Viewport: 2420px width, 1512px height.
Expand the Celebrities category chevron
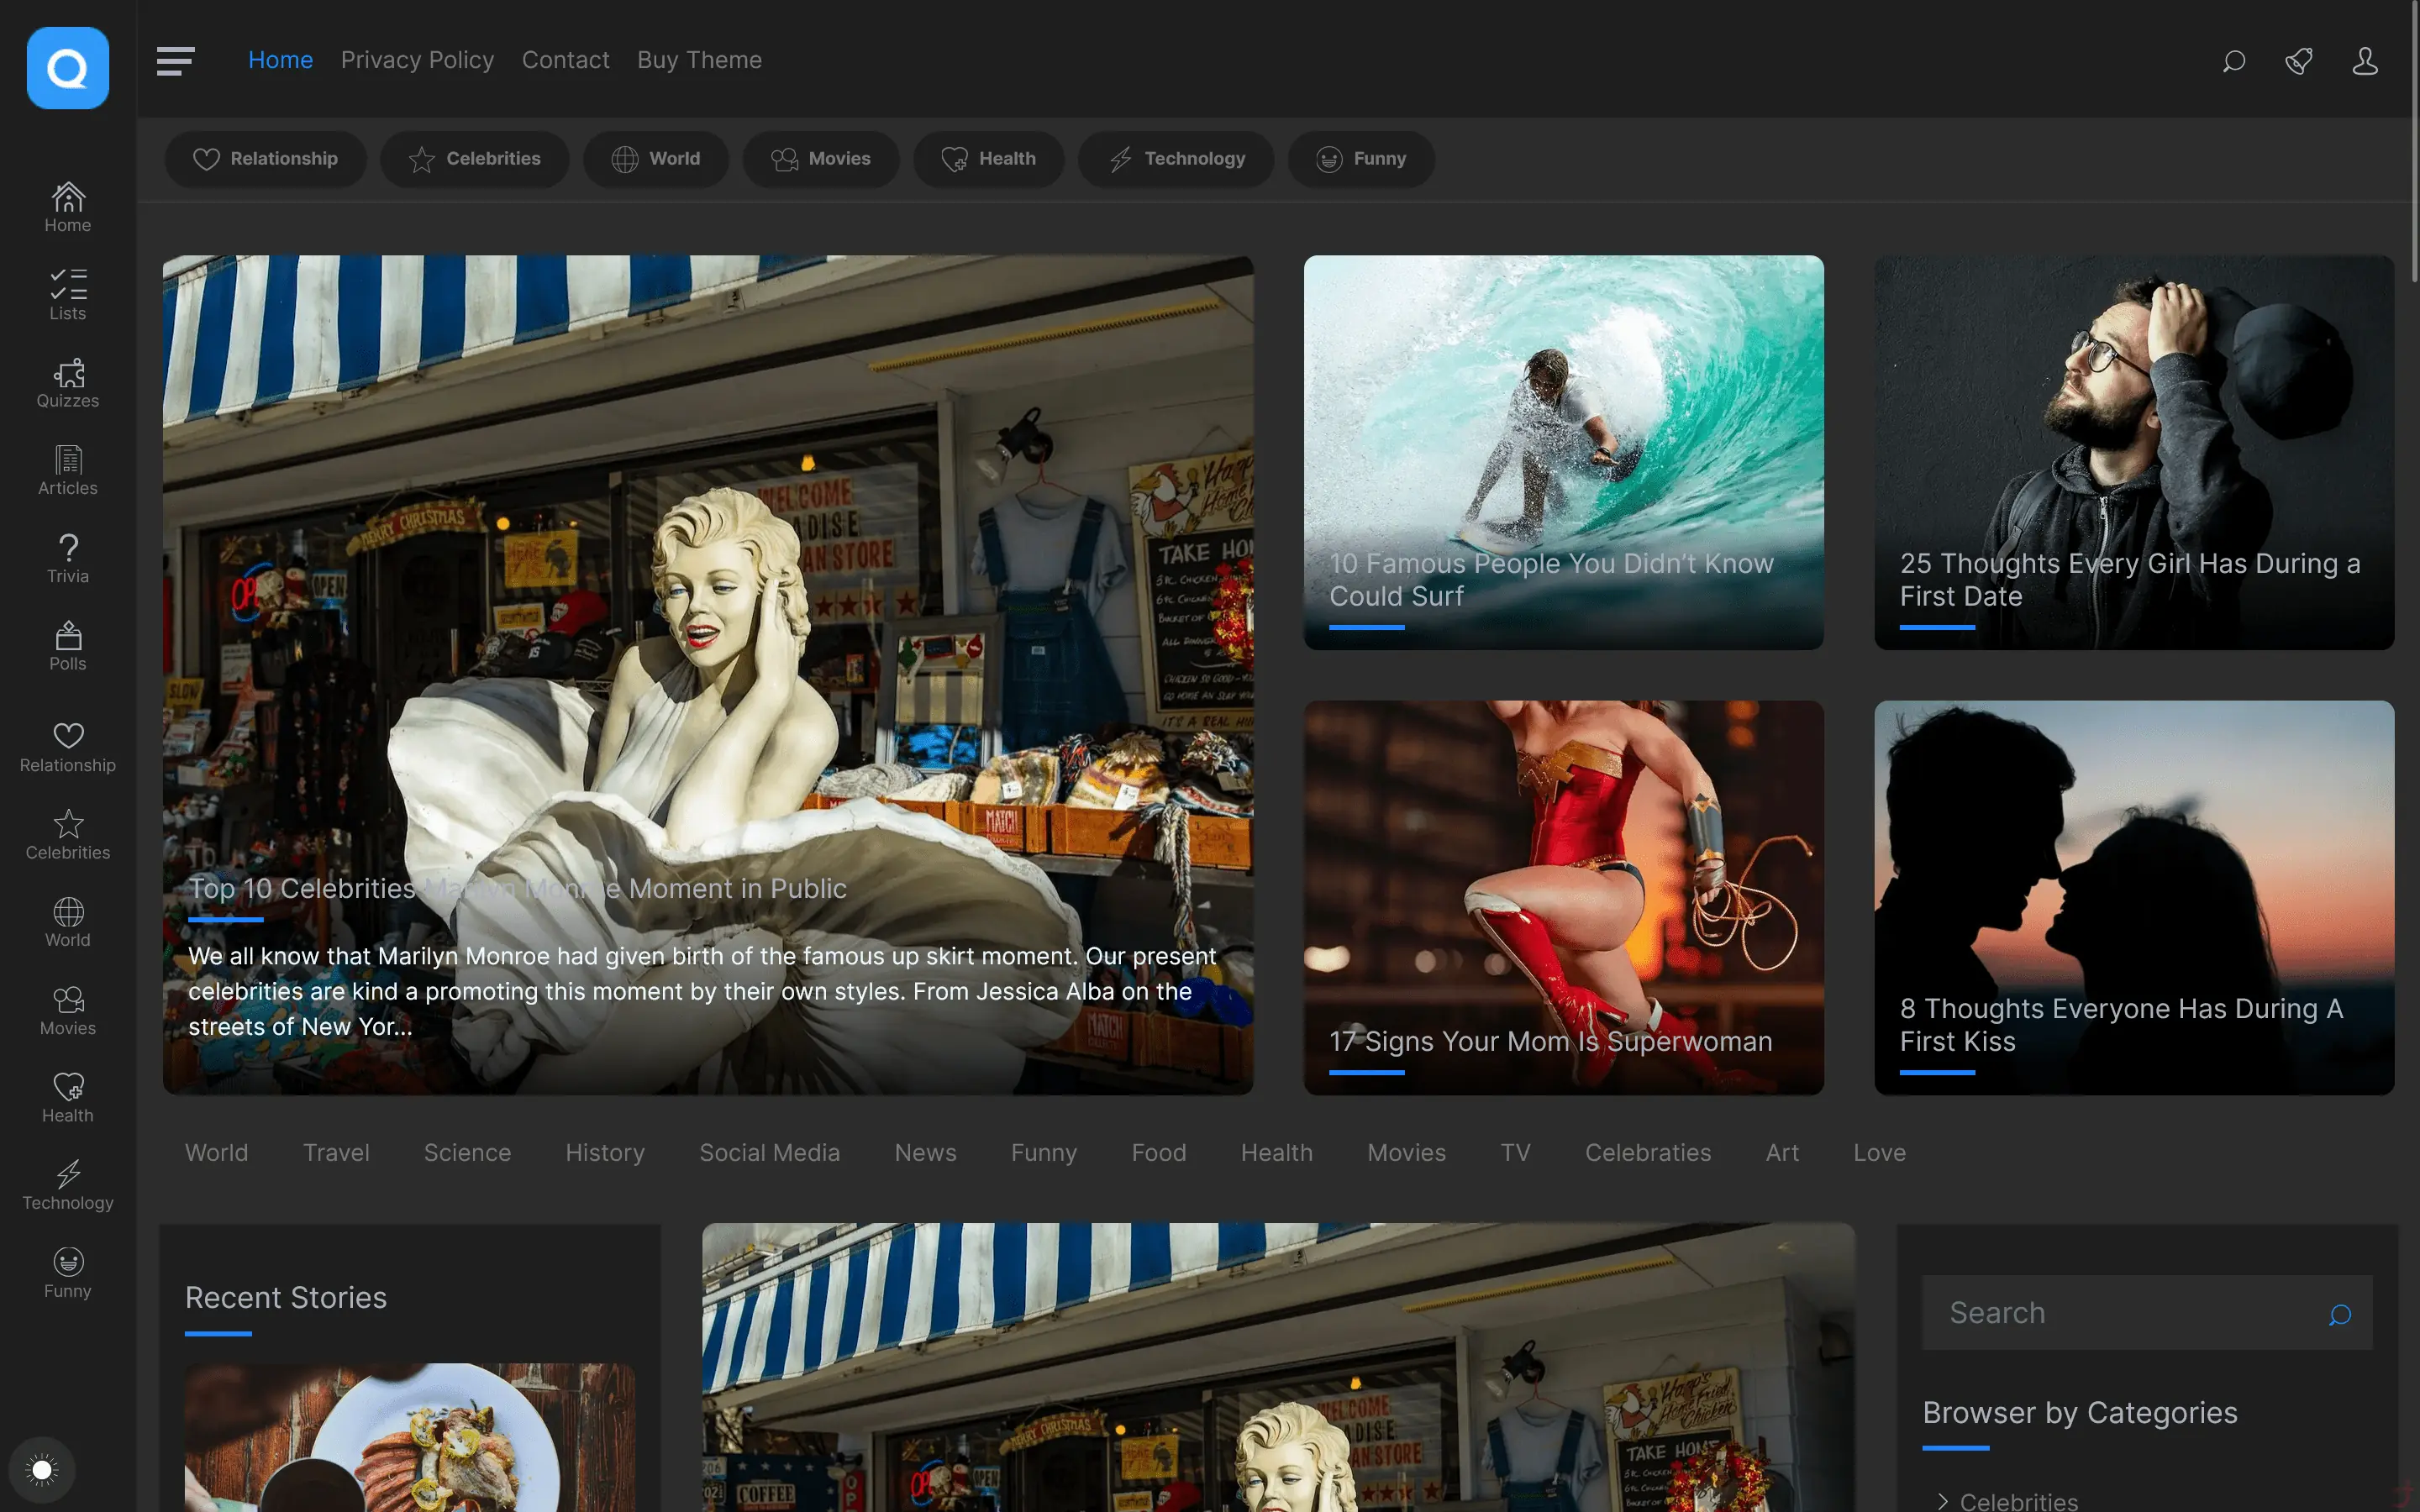(x=1942, y=1500)
